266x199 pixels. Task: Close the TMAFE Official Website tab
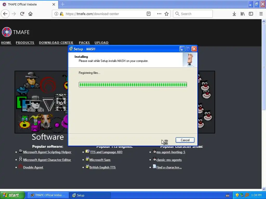point(54,4)
